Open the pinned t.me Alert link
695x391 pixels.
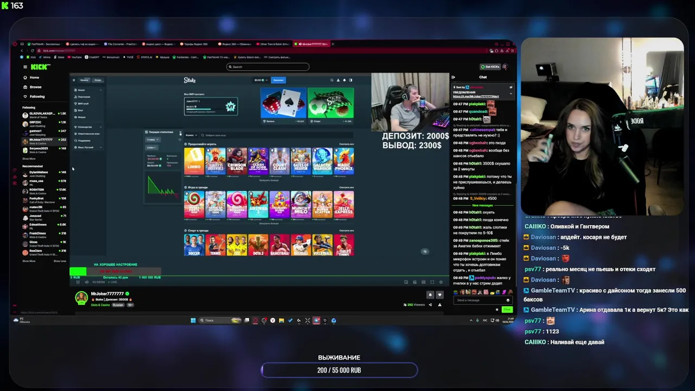pos(476,97)
